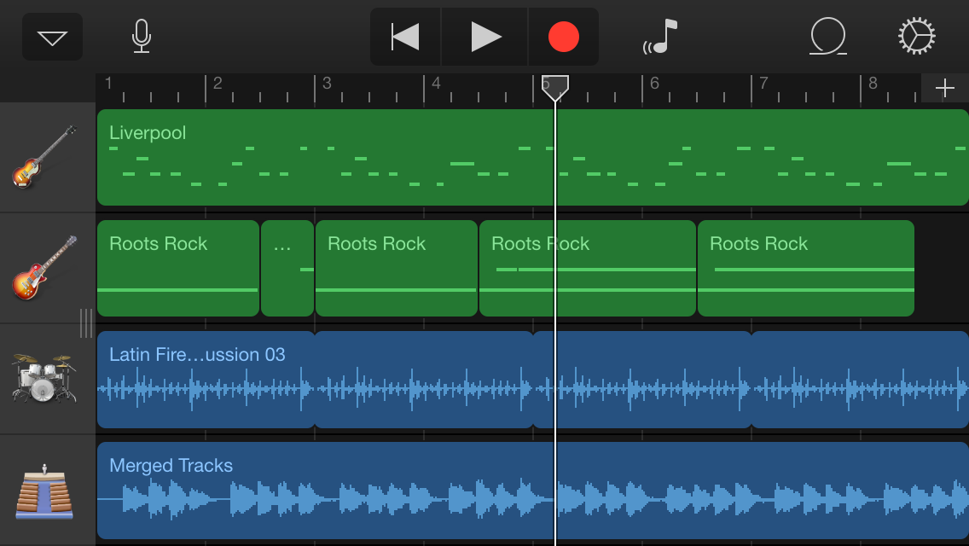This screenshot has width=969, height=546.
Task: Toggle the note-shaped metronome icon
Action: tap(660, 37)
